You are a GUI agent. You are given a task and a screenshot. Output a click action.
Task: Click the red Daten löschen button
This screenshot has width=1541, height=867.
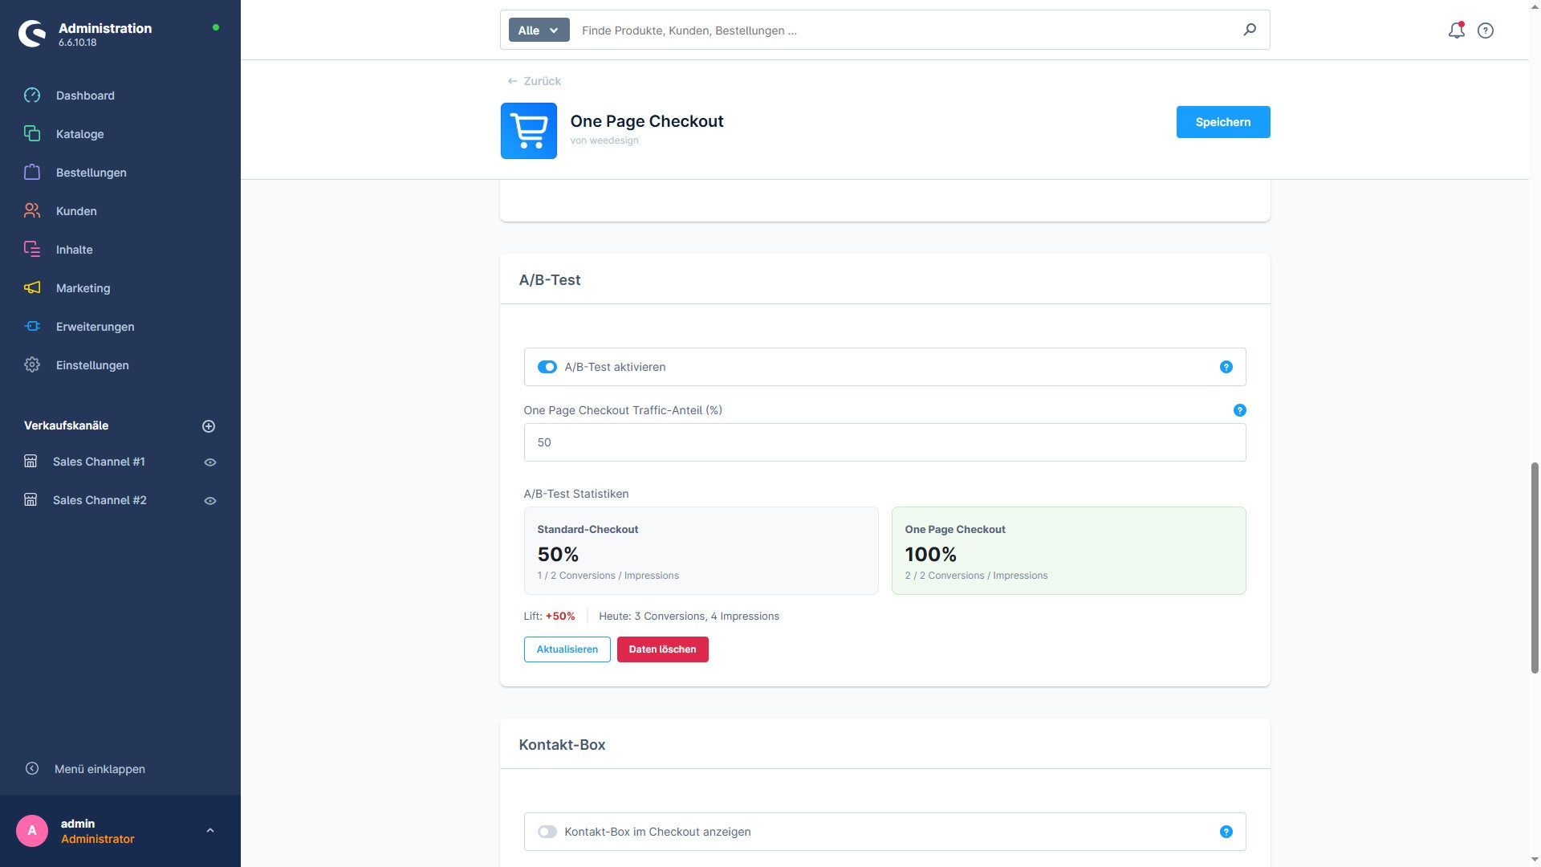663,649
